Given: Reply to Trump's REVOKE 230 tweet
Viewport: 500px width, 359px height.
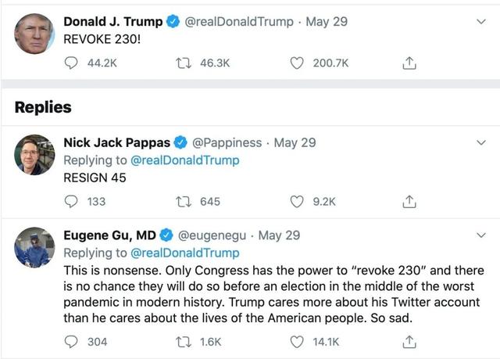Looking at the screenshot, I should click(72, 62).
